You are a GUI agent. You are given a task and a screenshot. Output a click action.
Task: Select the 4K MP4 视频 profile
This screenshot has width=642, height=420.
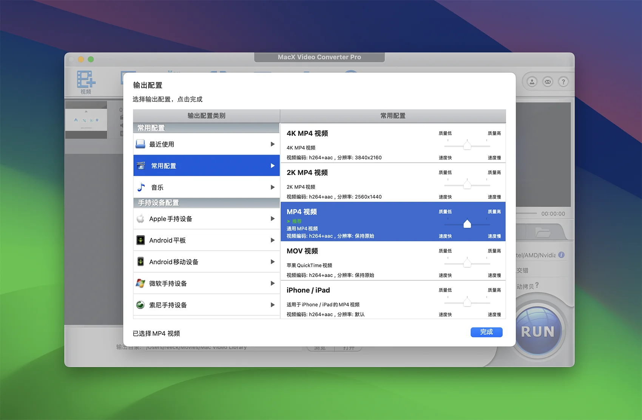[x=393, y=143]
